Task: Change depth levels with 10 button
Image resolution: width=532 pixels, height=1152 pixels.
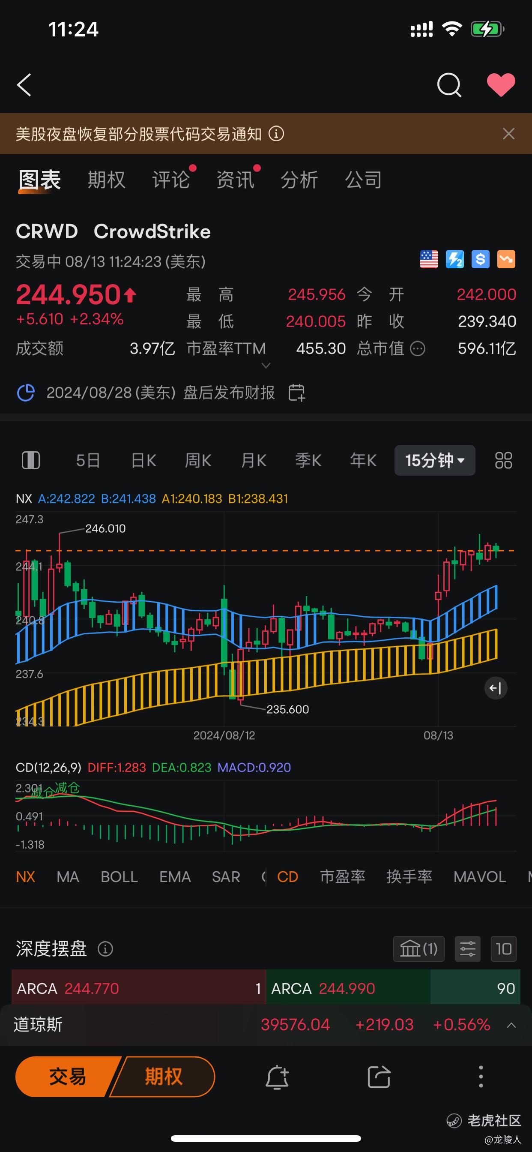Action: [x=503, y=948]
